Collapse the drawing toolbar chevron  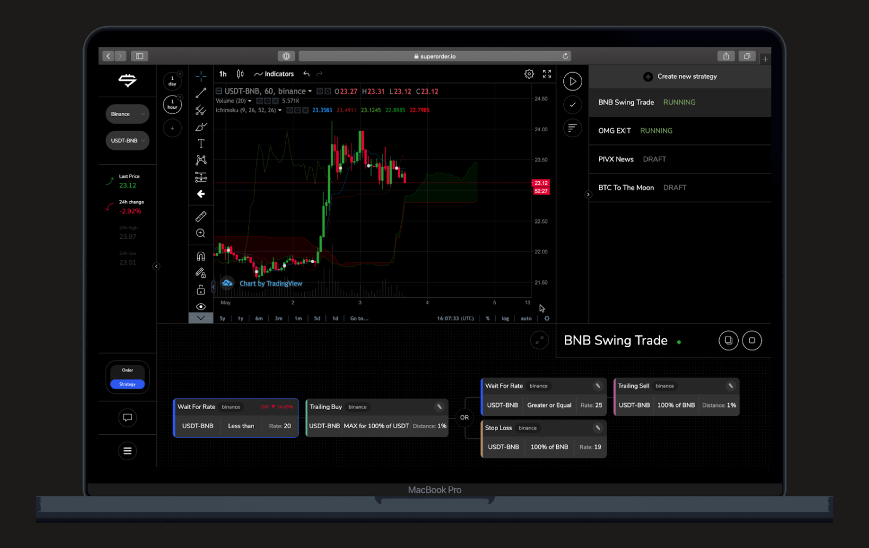200,317
